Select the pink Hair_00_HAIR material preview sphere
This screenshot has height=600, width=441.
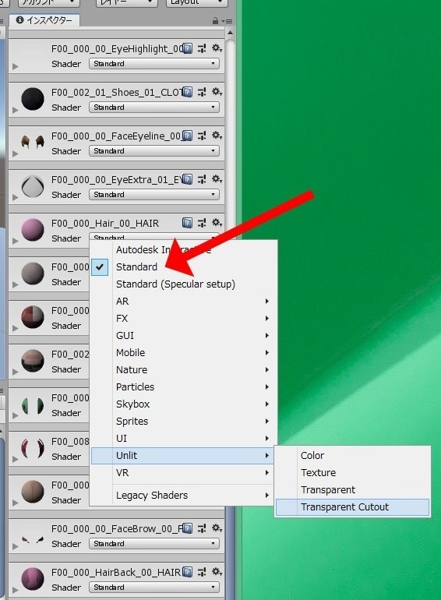coord(33,230)
